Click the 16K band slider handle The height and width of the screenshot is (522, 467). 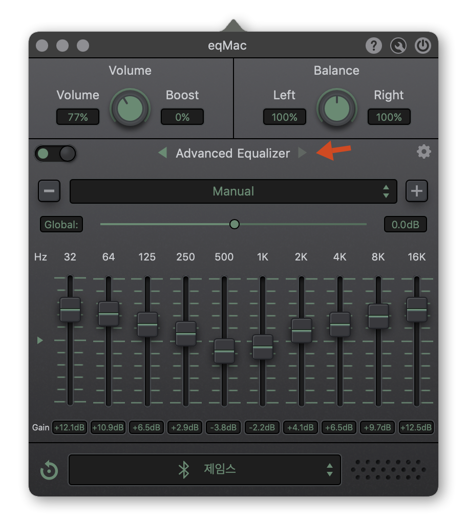click(x=417, y=310)
